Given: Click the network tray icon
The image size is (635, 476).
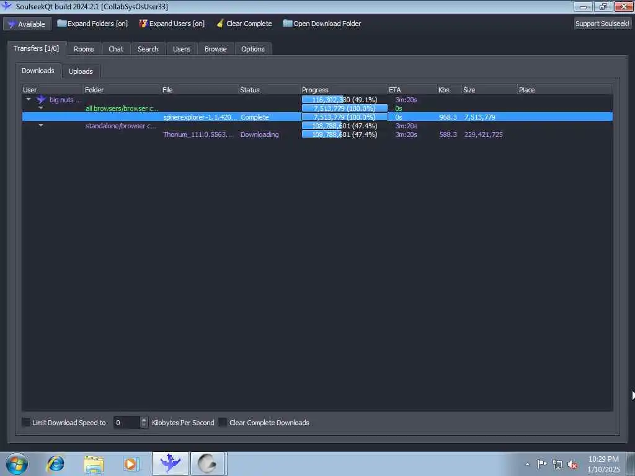Looking at the screenshot, I should pos(557,464).
